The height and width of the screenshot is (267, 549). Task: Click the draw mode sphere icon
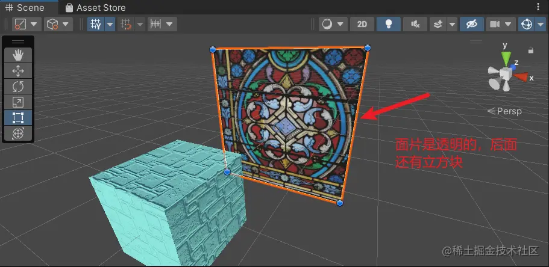[x=327, y=24]
